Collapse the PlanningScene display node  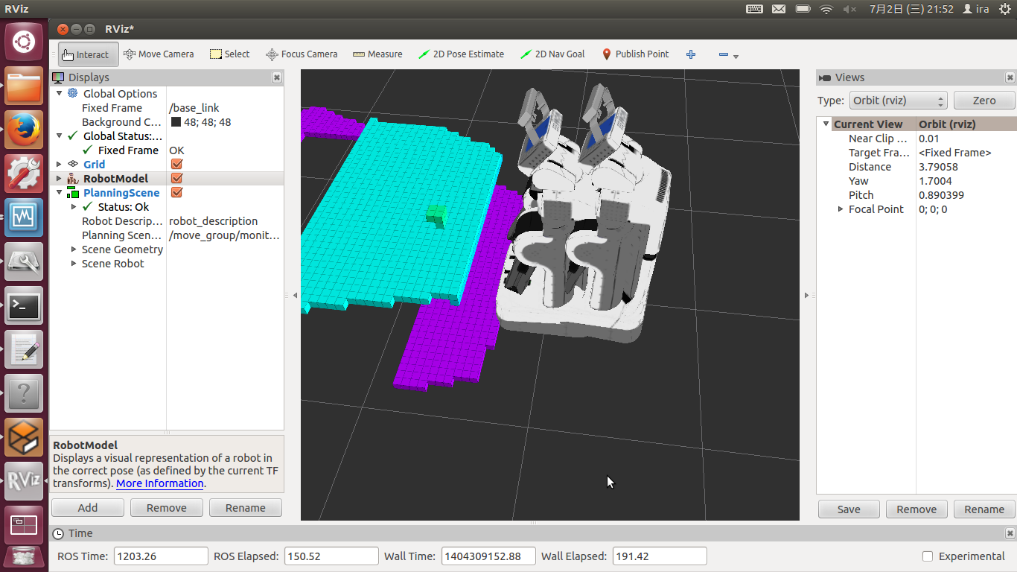click(60, 192)
